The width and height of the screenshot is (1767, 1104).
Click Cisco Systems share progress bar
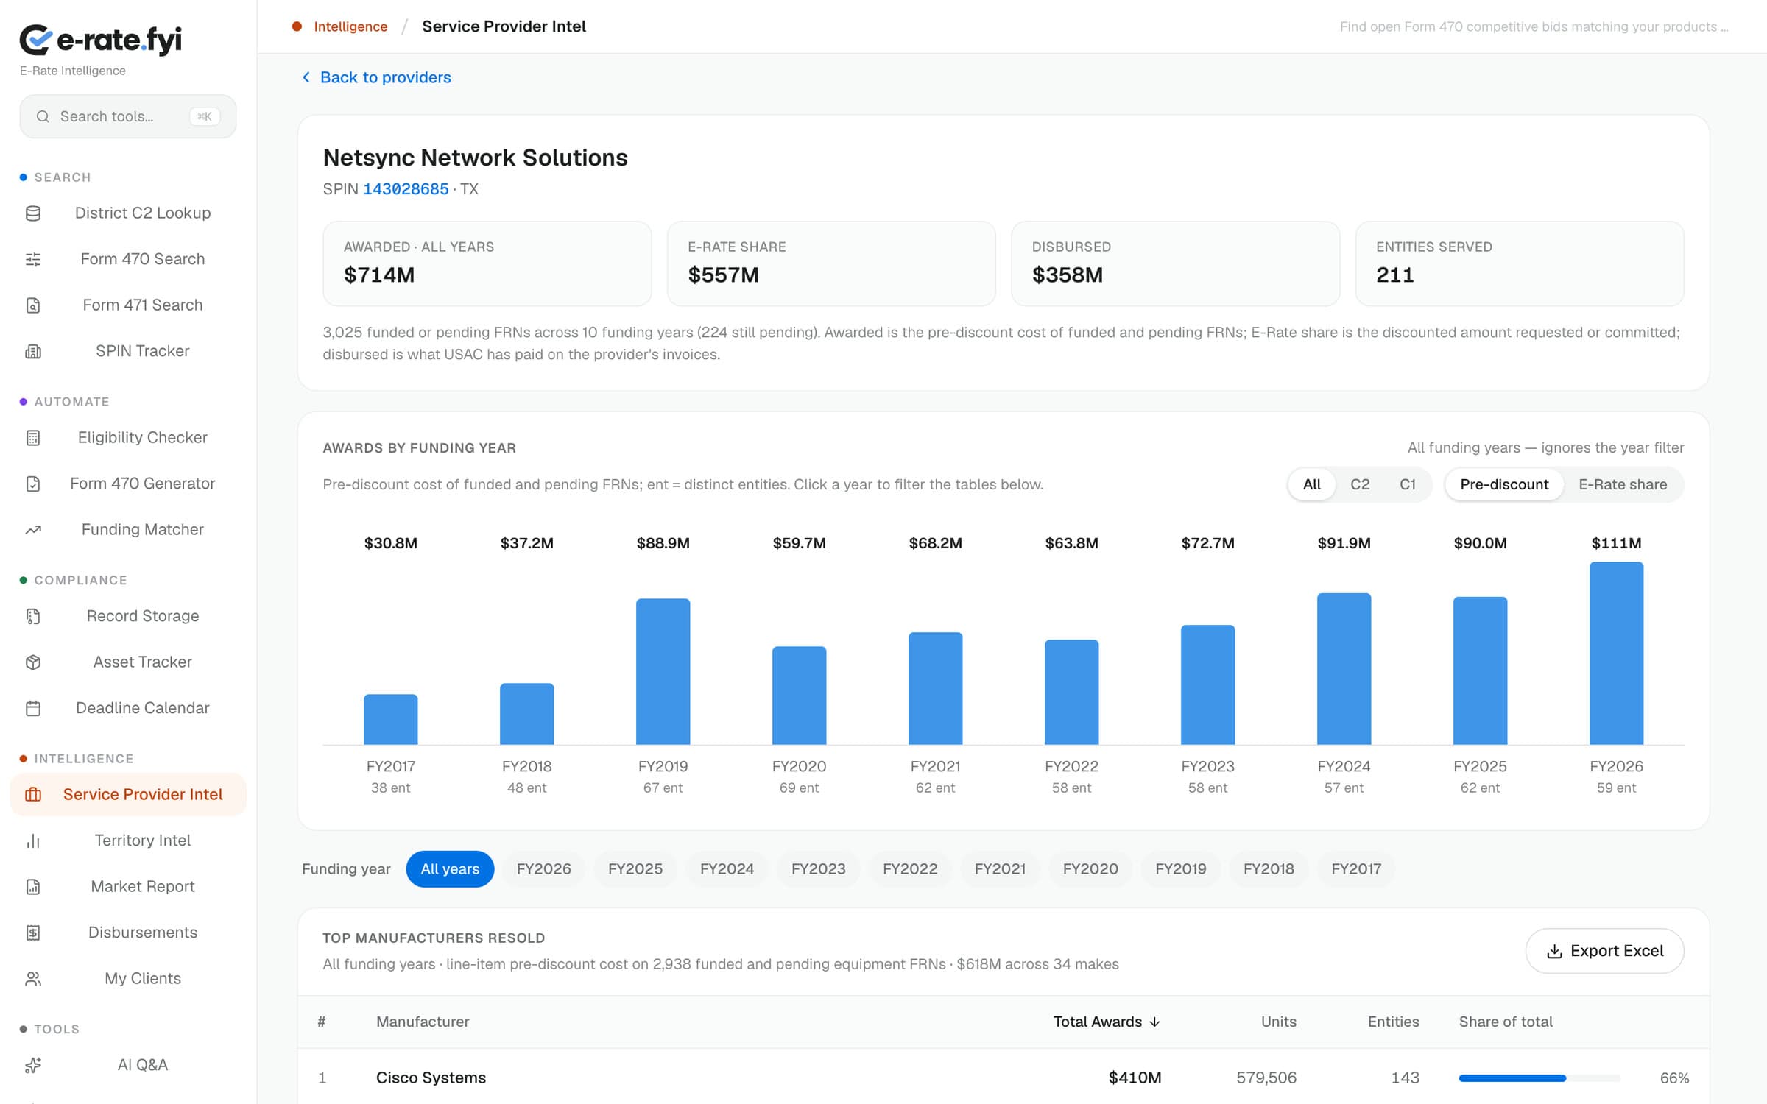(x=1539, y=1078)
